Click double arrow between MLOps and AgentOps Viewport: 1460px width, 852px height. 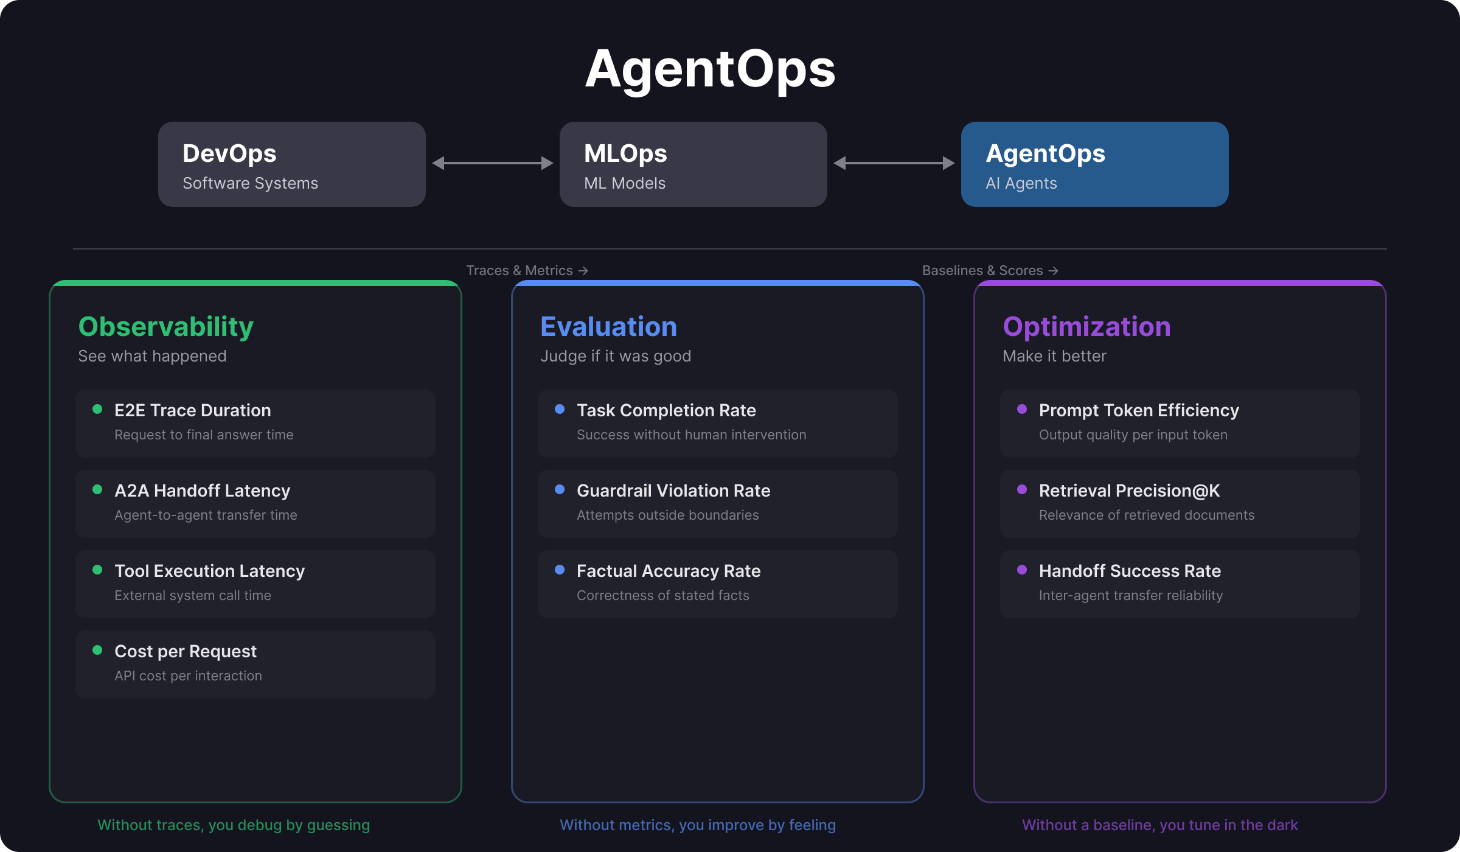894,163
